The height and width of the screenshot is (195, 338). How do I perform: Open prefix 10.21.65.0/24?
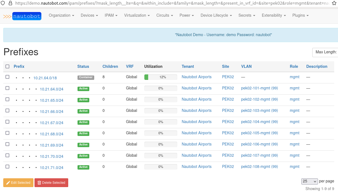click(x=51, y=100)
